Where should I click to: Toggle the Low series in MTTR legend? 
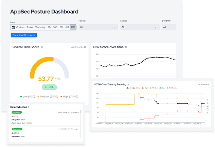(x=162, y=88)
